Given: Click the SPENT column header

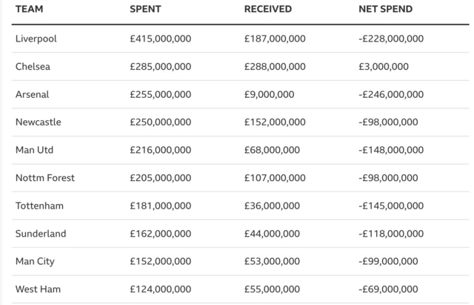Looking at the screenshot, I should tap(145, 10).
